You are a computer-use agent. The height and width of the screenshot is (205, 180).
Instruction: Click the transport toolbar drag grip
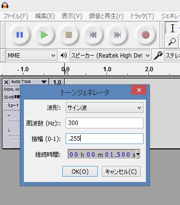tap(2, 35)
